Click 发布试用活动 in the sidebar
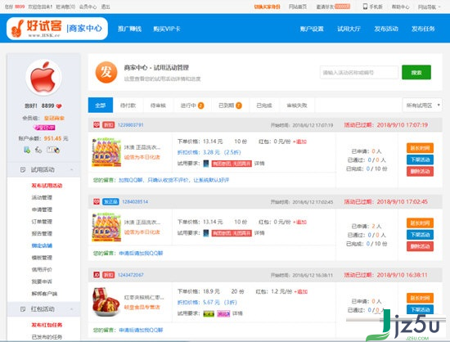This screenshot has height=342, width=450. [x=47, y=186]
